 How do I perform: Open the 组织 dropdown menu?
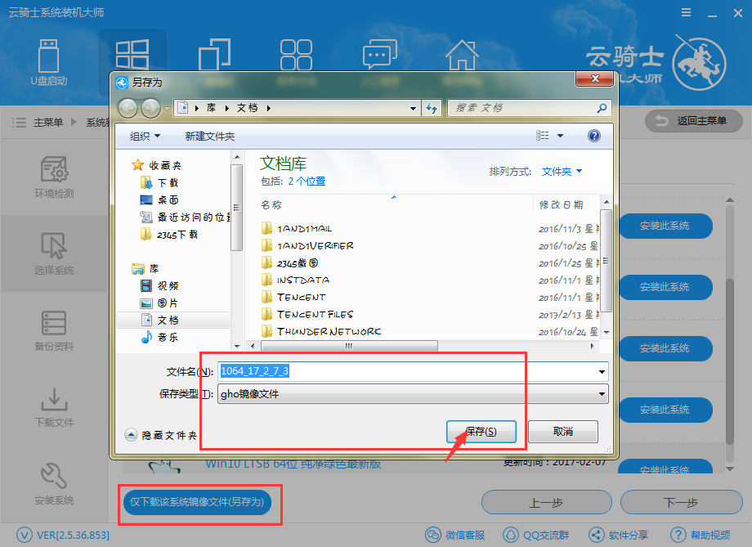145,137
